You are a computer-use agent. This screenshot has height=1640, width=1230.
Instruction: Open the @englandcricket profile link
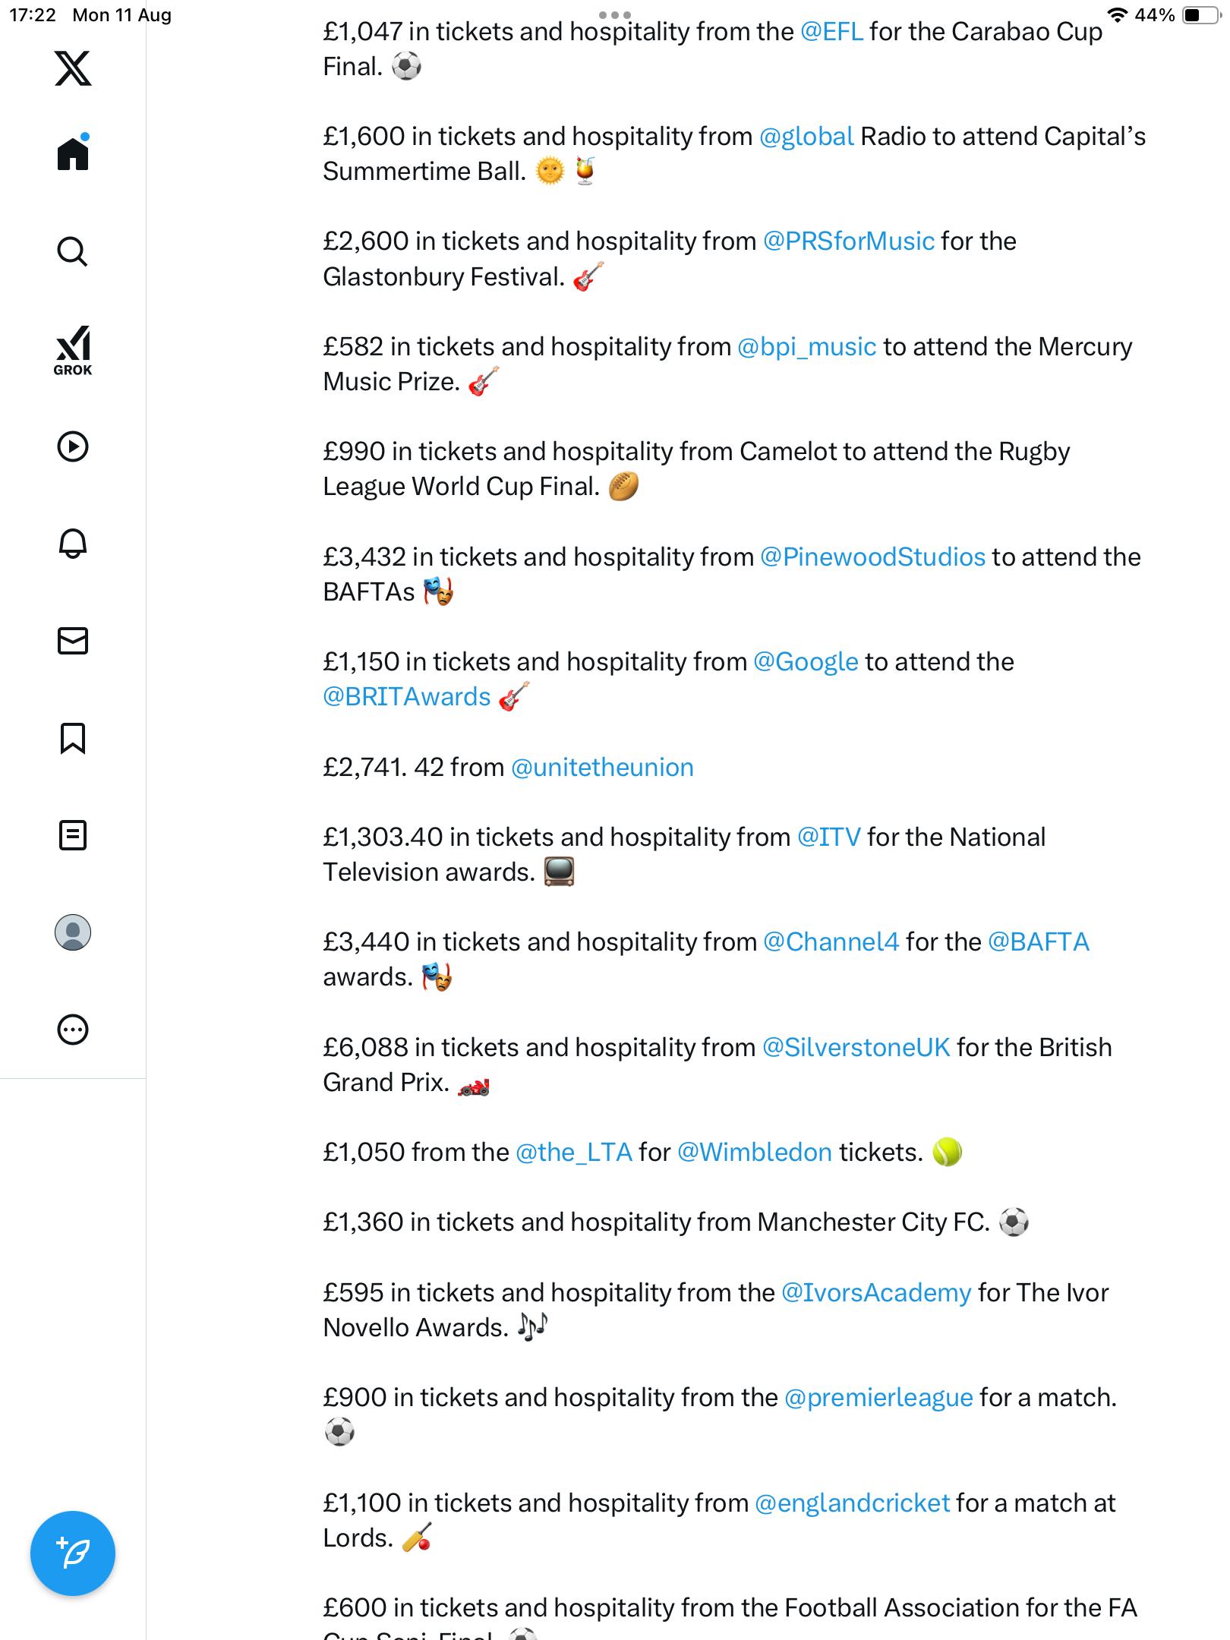[852, 1503]
